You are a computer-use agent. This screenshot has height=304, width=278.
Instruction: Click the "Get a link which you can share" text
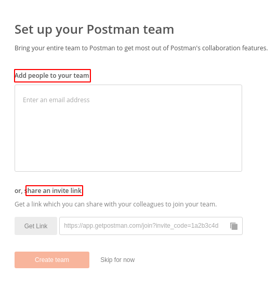point(115,204)
